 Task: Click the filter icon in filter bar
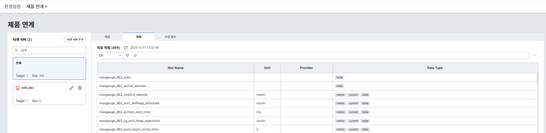(127, 56)
